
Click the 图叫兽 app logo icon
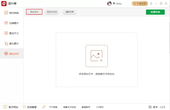coord(4,4)
